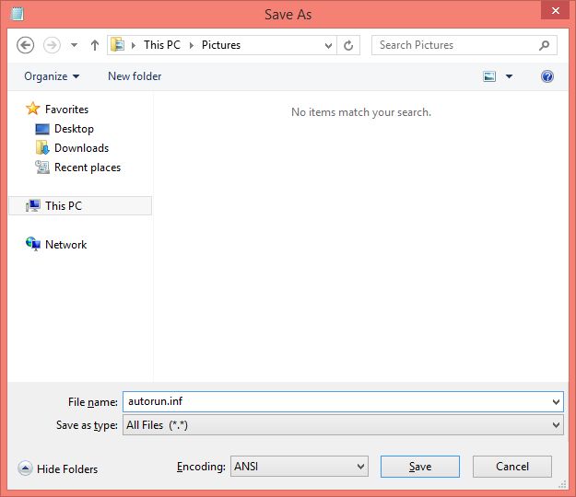Refresh the Pictures folder view

(348, 45)
